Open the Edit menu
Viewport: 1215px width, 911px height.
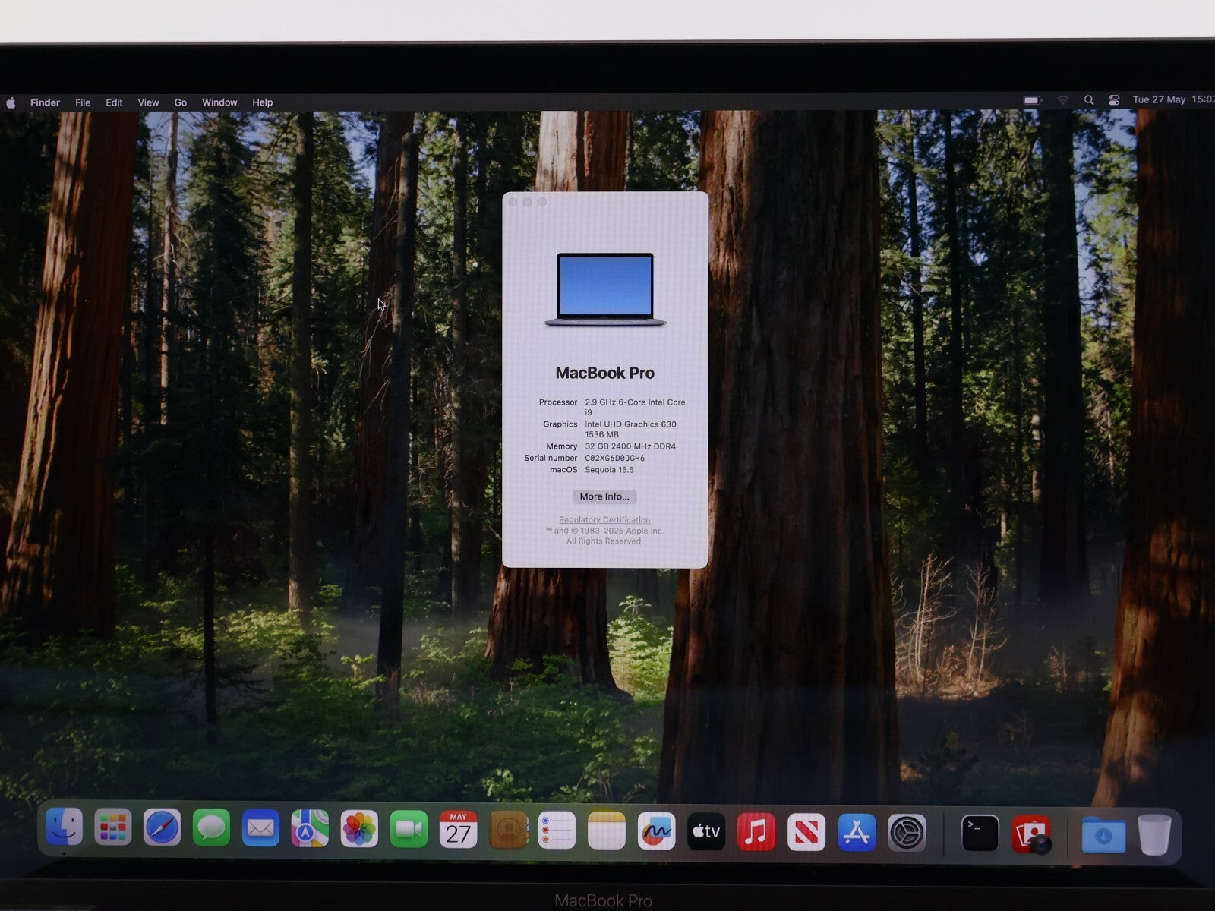point(114,102)
